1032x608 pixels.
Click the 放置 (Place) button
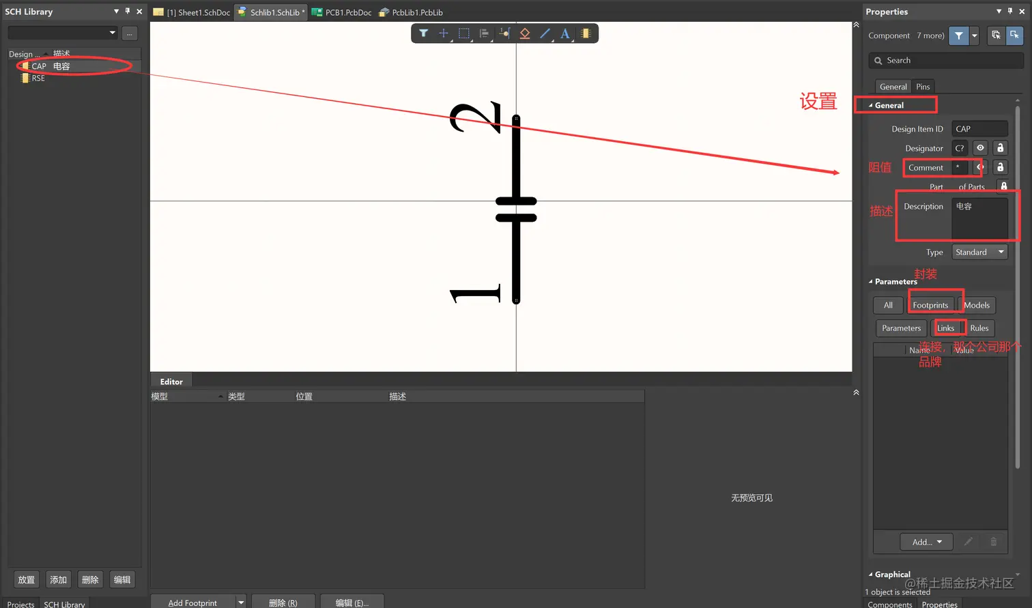coord(27,580)
